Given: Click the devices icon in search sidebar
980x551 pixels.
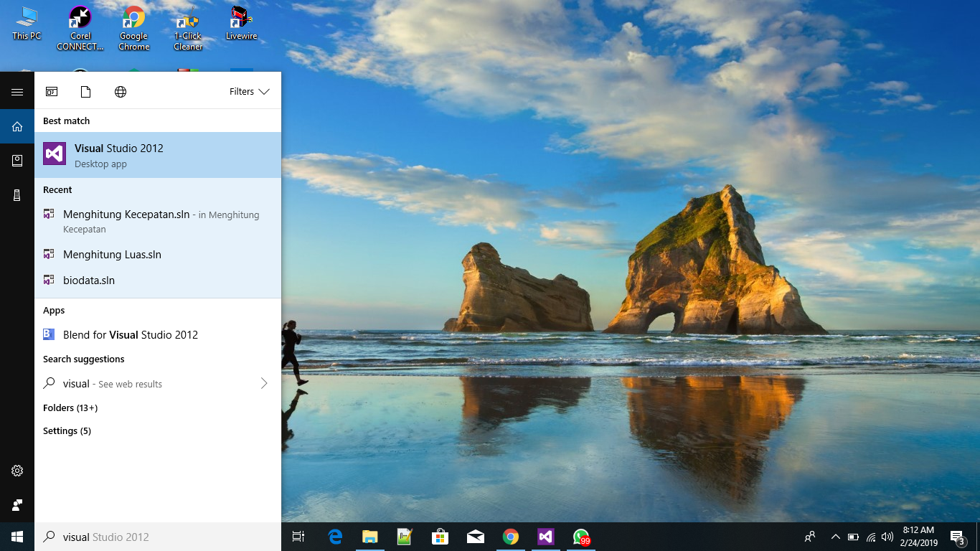Looking at the screenshot, I should [x=17, y=195].
